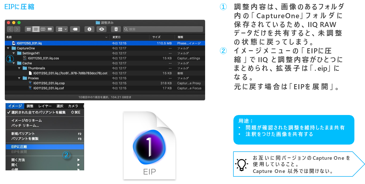Click the Finder yellow minimize button
This screenshot has height=184, width=365.
click(14, 23)
